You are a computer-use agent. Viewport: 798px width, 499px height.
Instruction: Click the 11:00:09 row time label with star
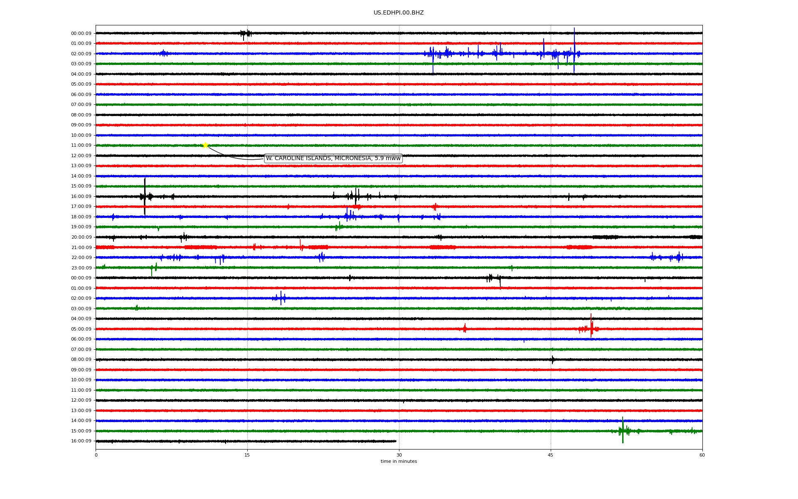pos(81,146)
